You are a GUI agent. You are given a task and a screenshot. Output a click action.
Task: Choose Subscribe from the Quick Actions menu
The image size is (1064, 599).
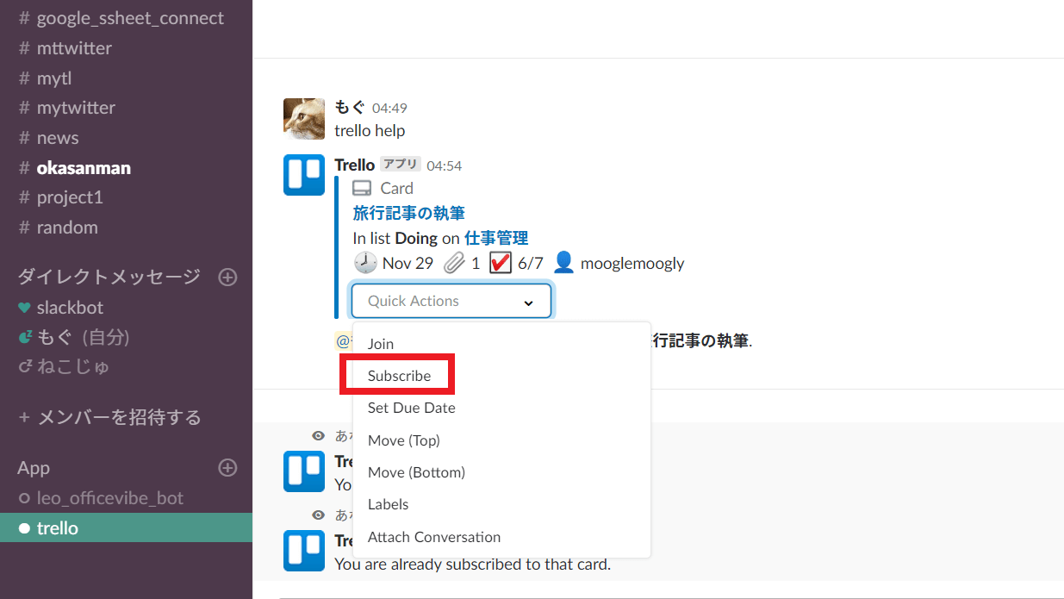click(x=399, y=376)
